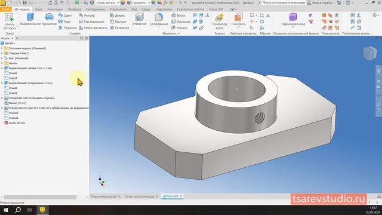Choose the Лофт tool
This screenshot has width=382, height=215.
coord(64,21)
